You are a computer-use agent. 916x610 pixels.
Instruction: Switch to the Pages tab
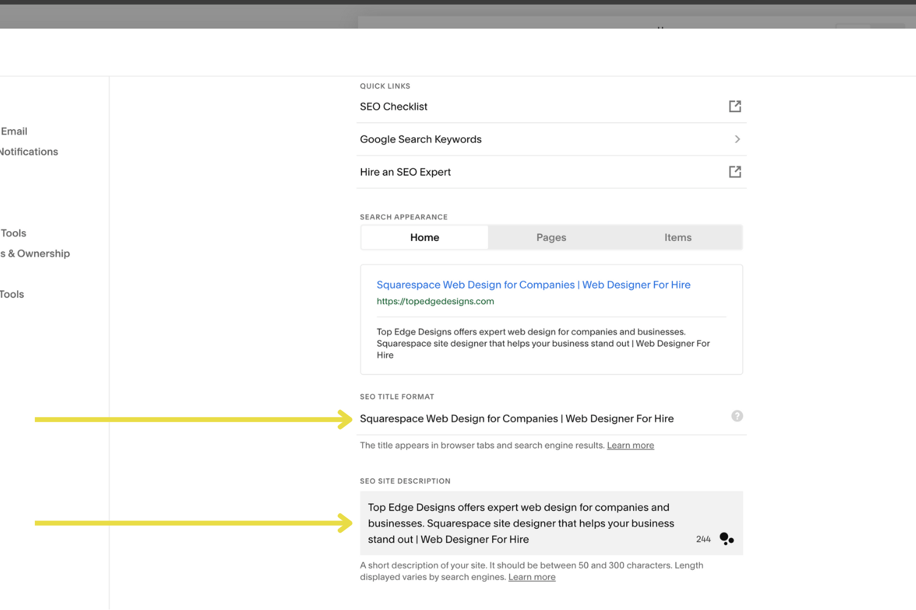tap(551, 237)
